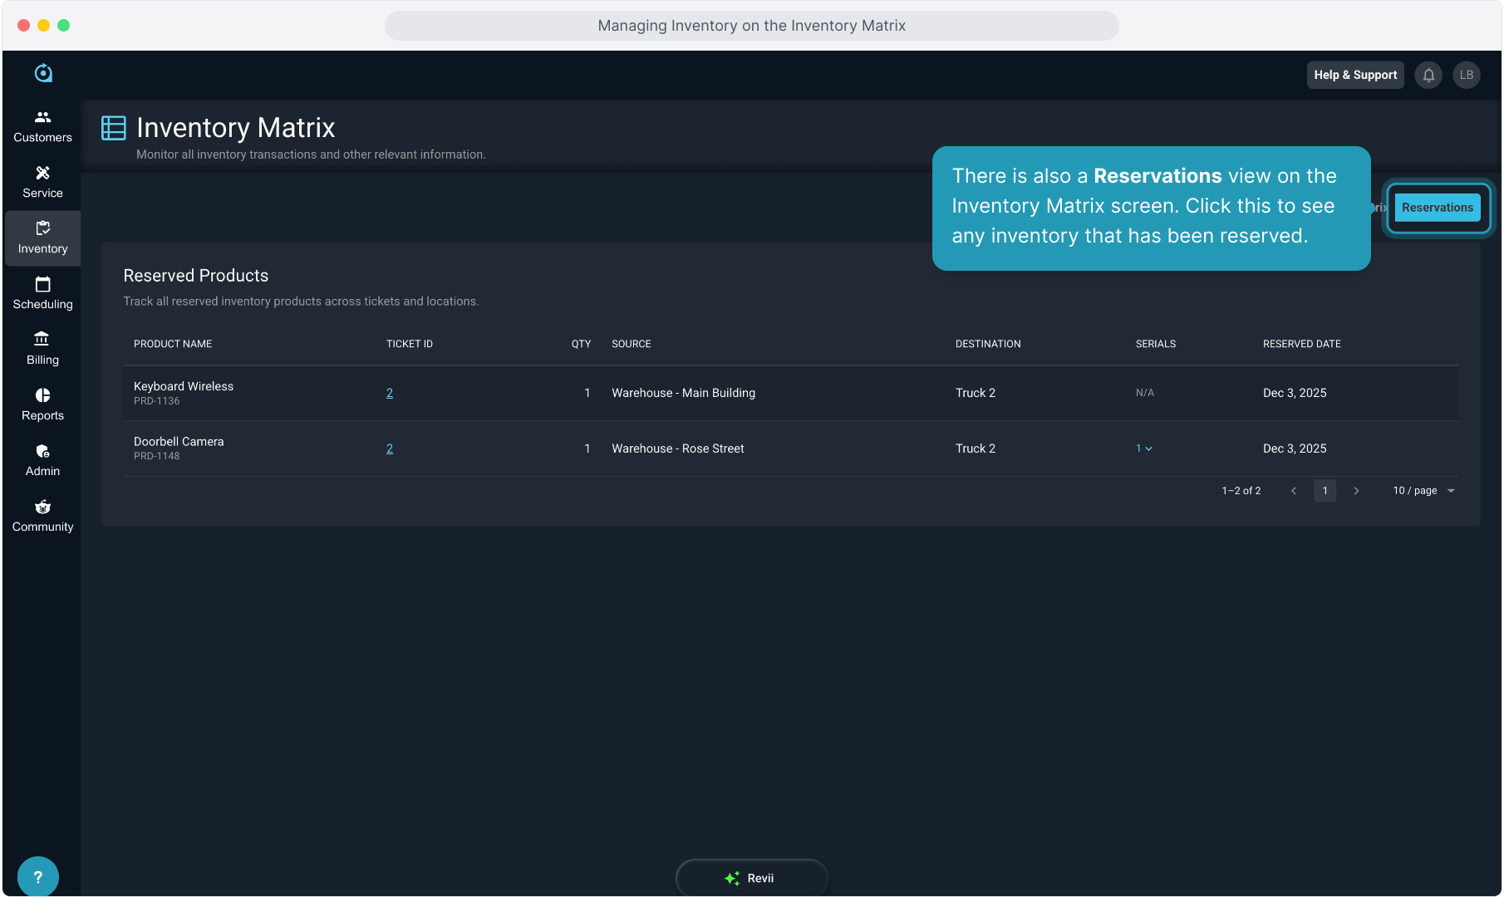Select the Reservations view tab
The height and width of the screenshot is (897, 1504).
pos(1437,208)
